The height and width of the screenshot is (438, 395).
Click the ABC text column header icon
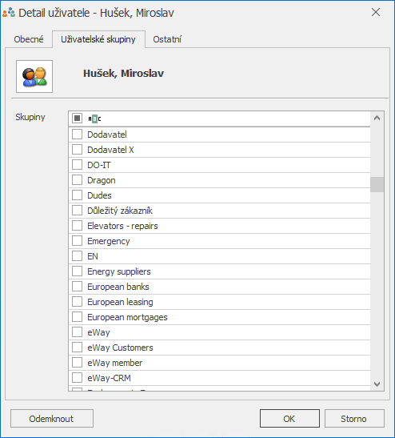coord(94,119)
